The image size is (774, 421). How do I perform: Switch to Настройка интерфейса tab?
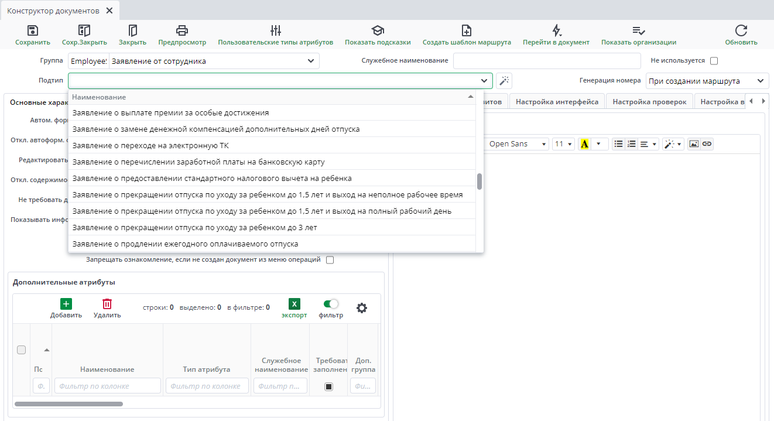coord(557,102)
